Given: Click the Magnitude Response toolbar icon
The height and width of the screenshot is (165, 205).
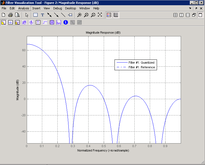Looking at the screenshot, I should 4,22.
